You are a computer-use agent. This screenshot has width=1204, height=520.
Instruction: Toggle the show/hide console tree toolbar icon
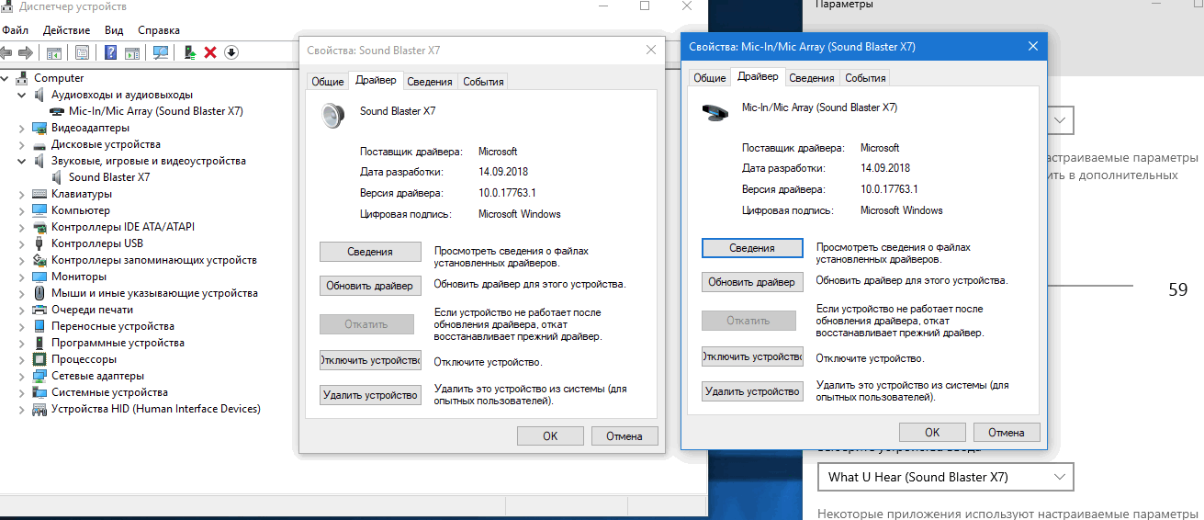[54, 52]
